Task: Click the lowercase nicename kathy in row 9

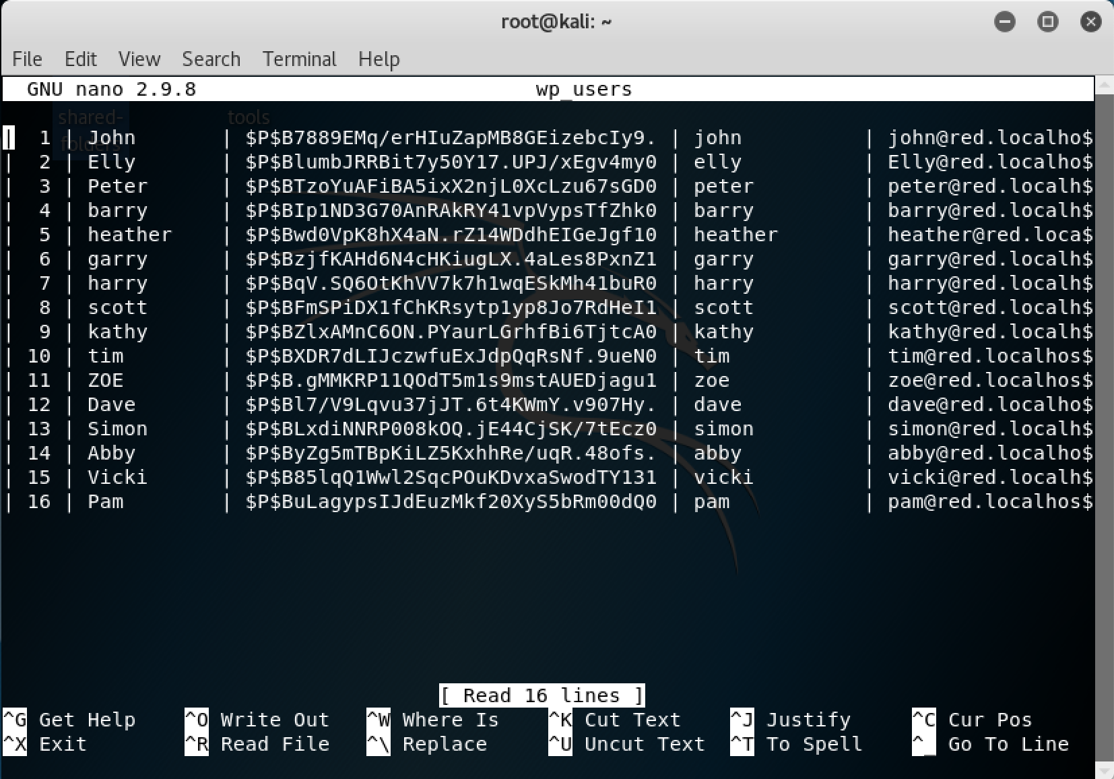Action: pos(724,332)
